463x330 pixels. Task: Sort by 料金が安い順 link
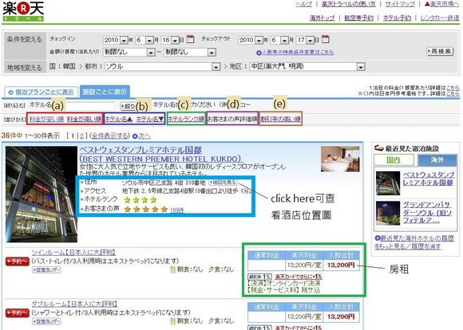tap(46, 119)
